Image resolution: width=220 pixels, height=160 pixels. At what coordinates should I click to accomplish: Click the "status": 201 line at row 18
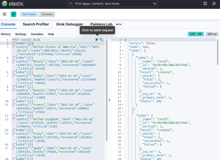[150, 101]
